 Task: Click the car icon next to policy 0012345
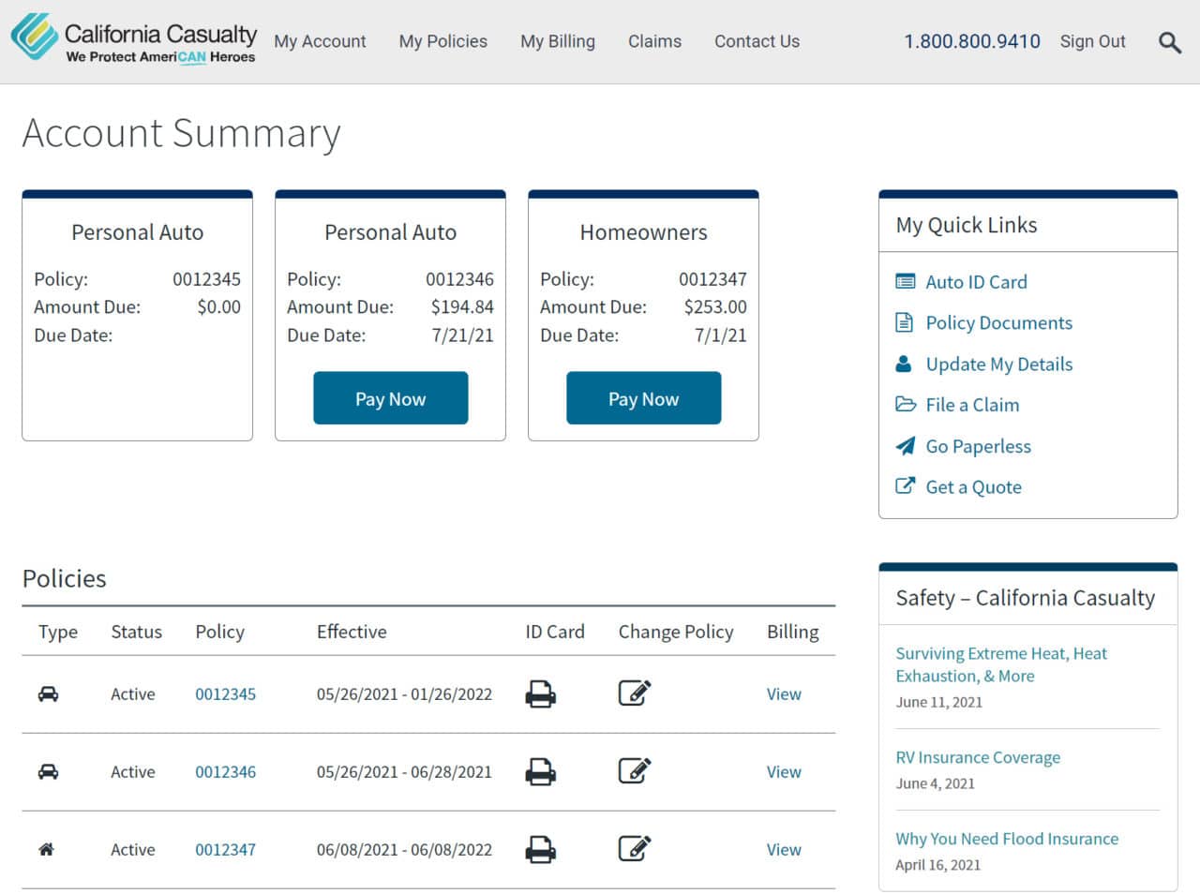click(47, 693)
